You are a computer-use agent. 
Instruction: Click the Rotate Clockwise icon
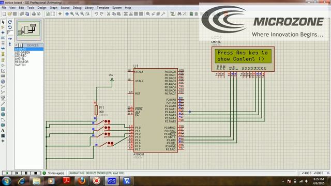point(10,22)
